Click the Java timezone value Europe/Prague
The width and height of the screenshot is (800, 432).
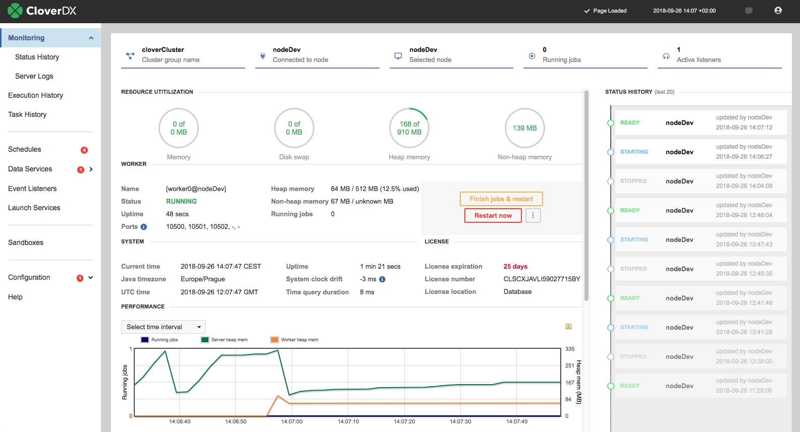click(x=203, y=279)
